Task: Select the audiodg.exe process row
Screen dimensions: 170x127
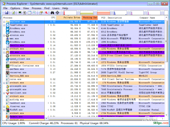Action: [x=83, y=100]
